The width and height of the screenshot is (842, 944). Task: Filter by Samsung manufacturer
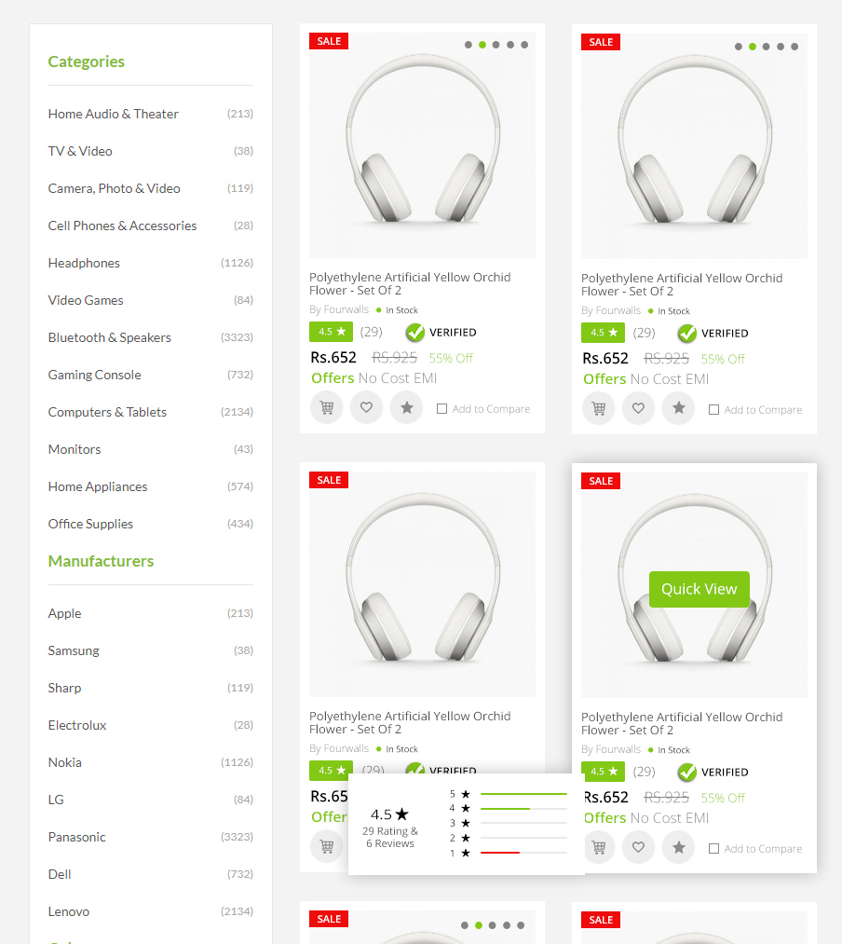(74, 650)
